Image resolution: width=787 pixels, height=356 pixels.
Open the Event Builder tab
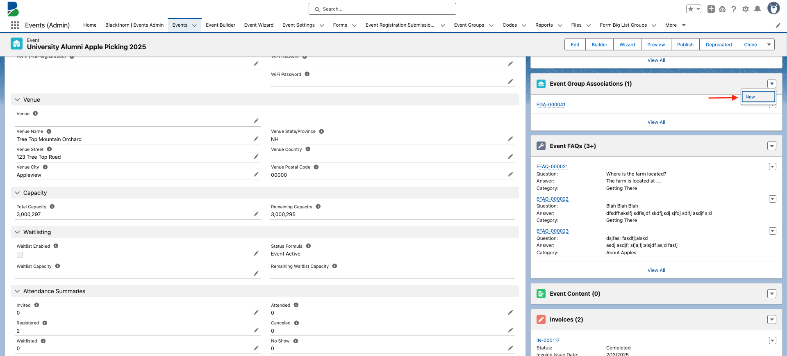click(221, 25)
